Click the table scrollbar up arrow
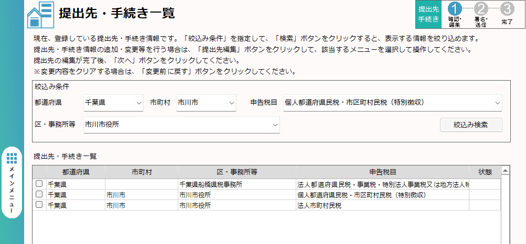Screen dimensions: 526x244 click(x=506, y=170)
